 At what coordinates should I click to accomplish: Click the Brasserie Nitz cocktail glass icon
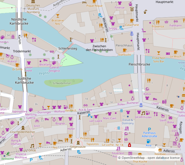coord(58,16)
